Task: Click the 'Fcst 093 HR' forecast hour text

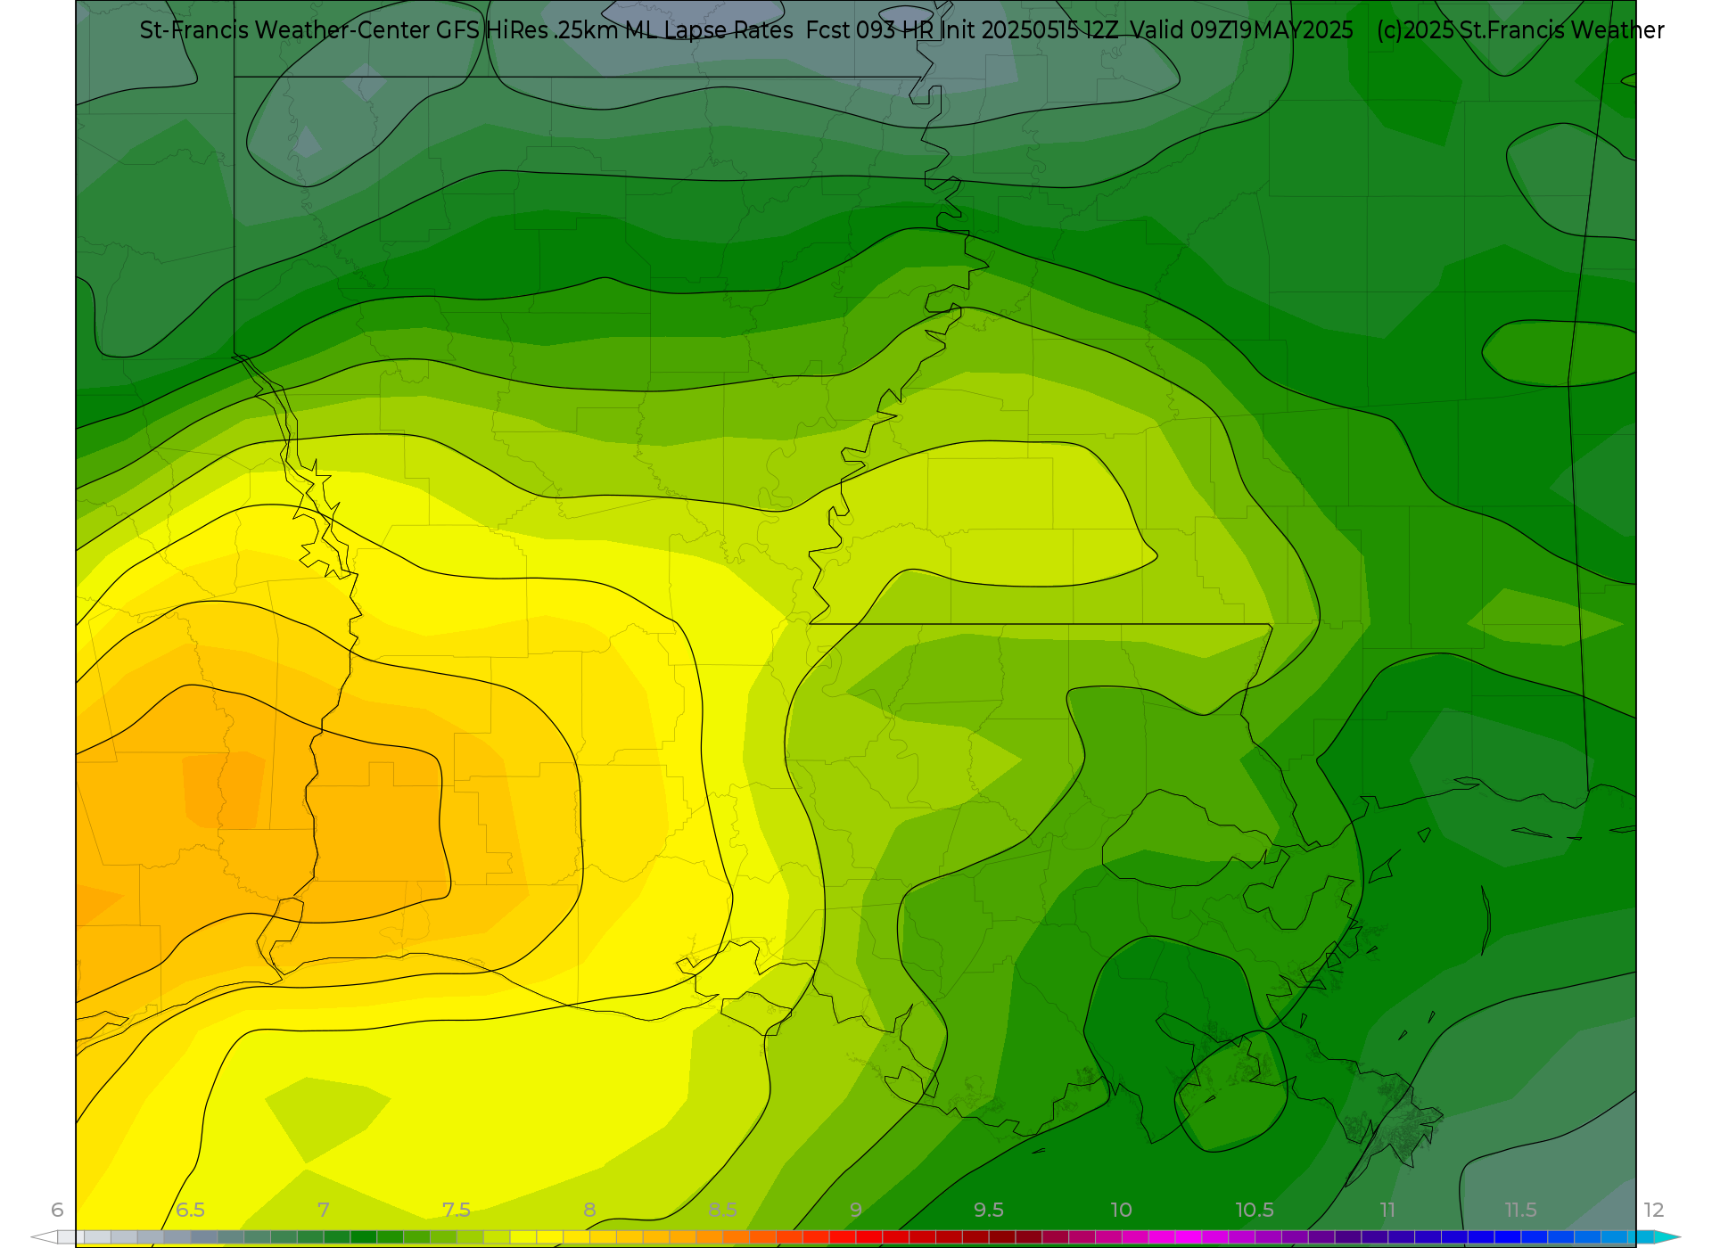Action: [x=870, y=30]
